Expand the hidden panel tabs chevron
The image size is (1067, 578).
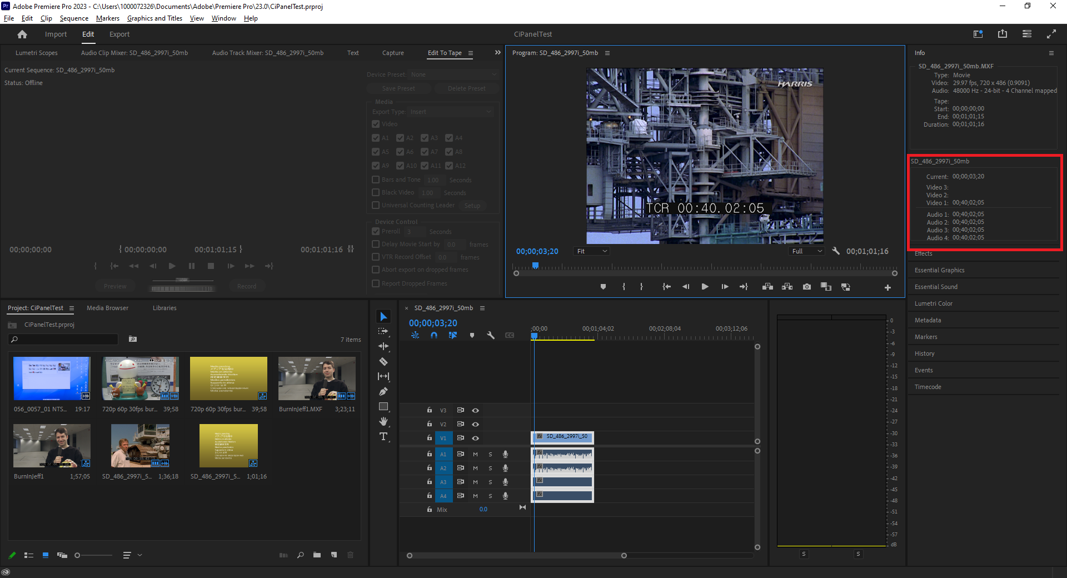[x=497, y=53]
